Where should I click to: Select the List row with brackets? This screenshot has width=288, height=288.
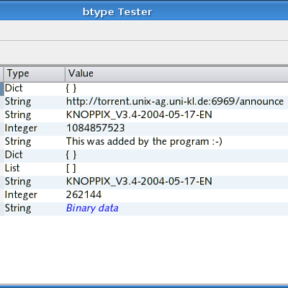tap(146, 168)
